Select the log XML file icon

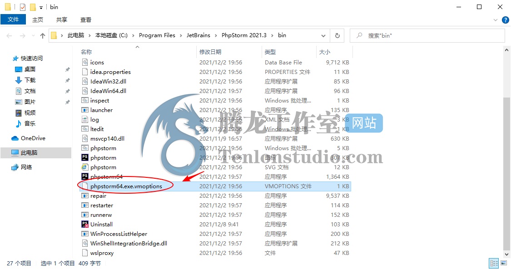tap(85, 119)
